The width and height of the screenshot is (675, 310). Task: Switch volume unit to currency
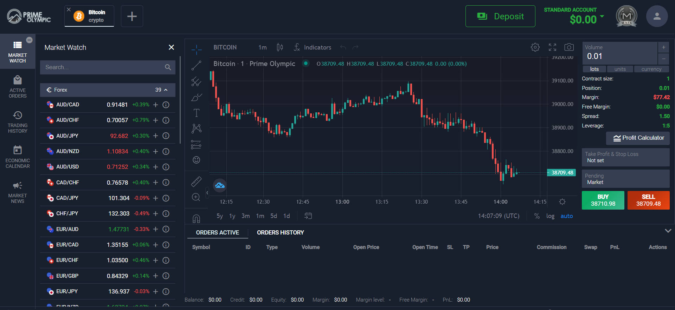tap(651, 69)
